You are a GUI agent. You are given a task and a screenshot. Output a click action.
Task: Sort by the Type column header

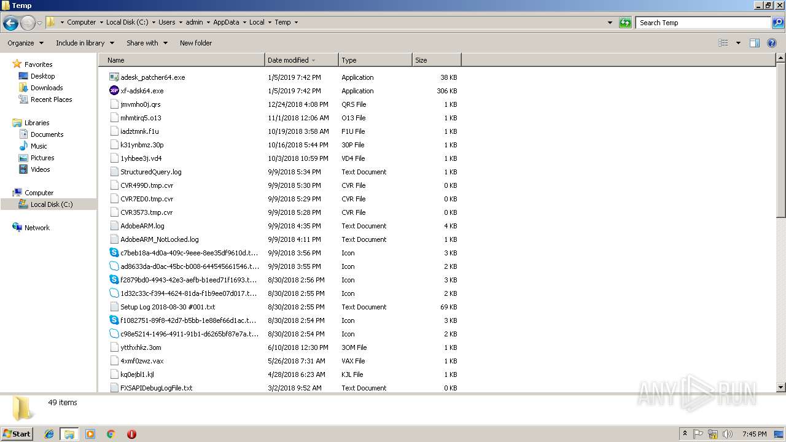(375, 60)
